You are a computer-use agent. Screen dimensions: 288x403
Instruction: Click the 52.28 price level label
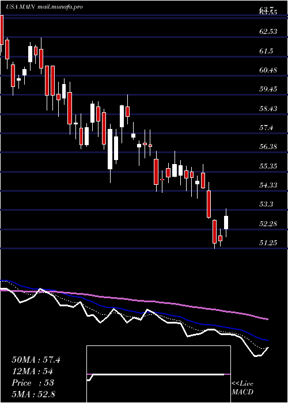point(268,223)
